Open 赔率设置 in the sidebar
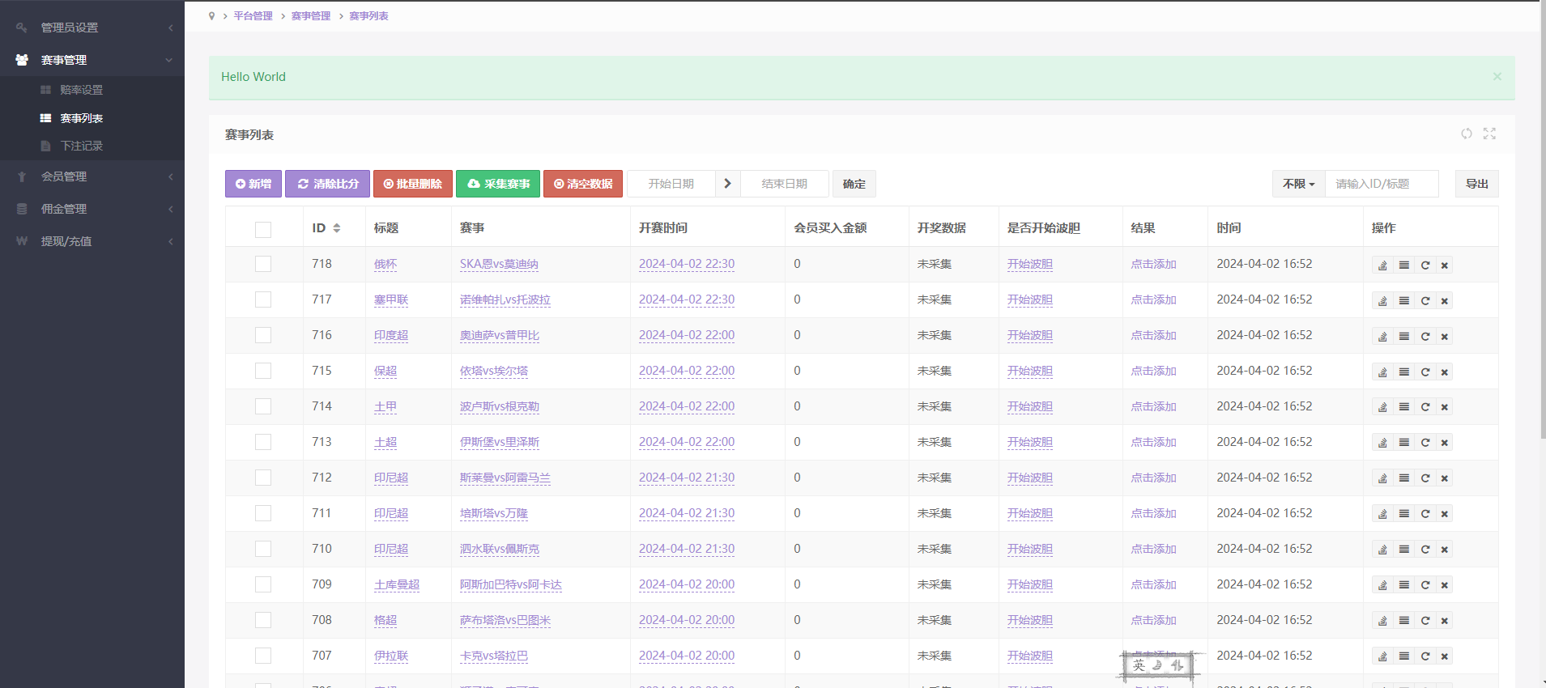 coord(81,90)
